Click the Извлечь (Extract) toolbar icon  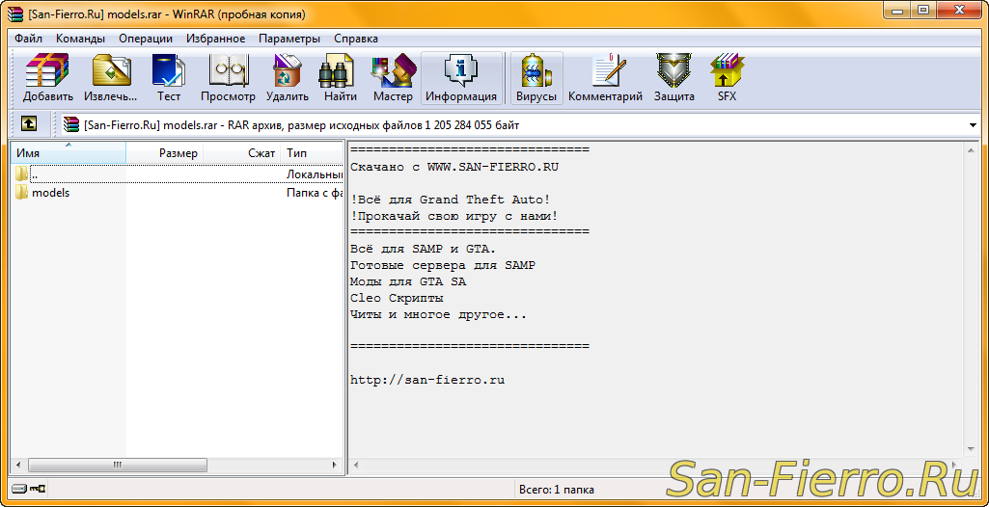tap(110, 77)
